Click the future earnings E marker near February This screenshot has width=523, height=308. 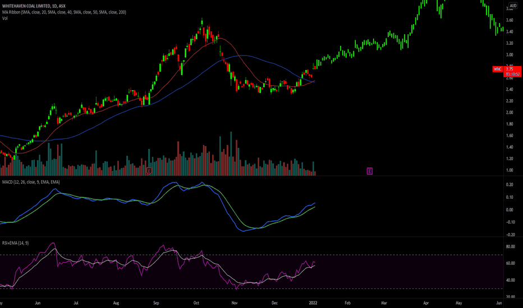point(370,171)
